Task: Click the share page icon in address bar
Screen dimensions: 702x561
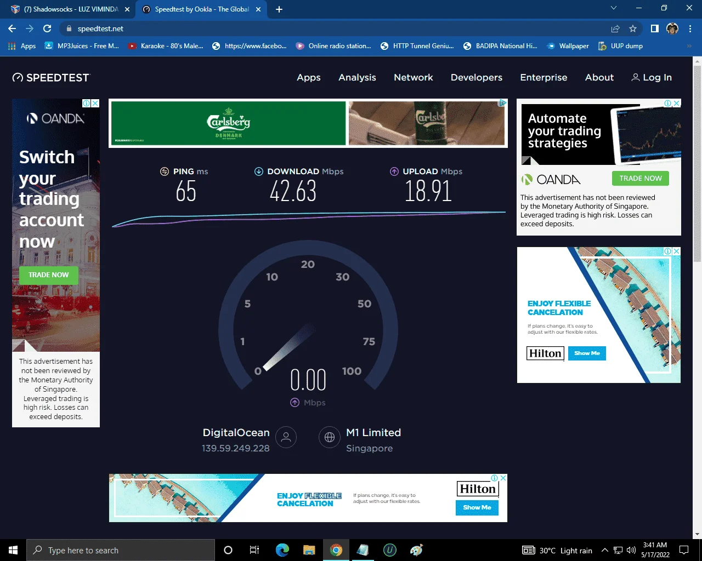Action: pyautogui.click(x=615, y=28)
